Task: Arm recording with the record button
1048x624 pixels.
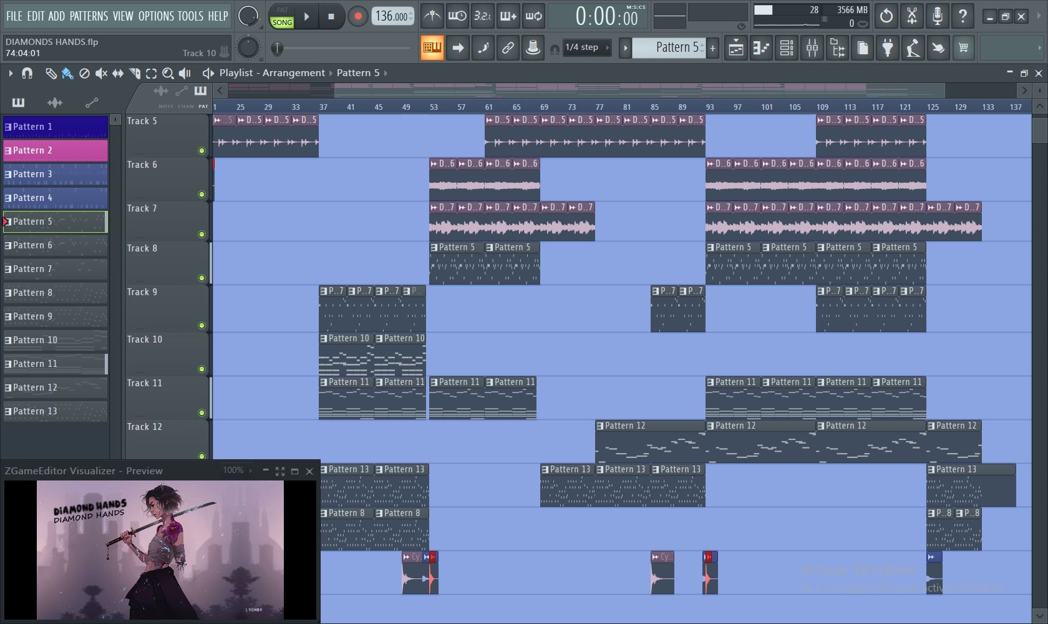Action: [357, 17]
